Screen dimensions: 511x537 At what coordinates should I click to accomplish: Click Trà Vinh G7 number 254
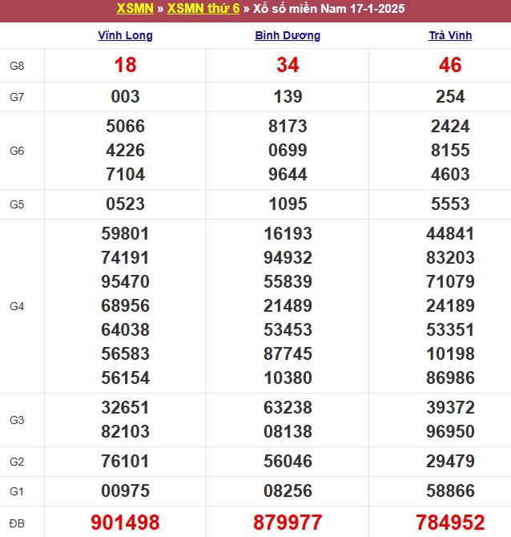(450, 96)
